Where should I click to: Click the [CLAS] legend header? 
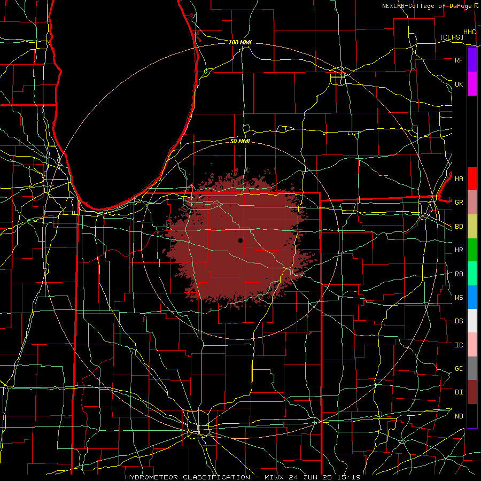coord(452,37)
